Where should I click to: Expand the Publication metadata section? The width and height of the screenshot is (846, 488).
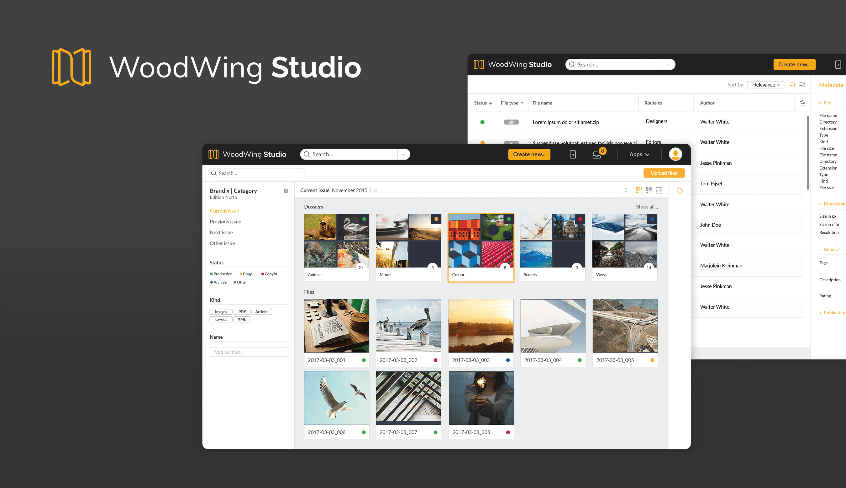[x=832, y=313]
